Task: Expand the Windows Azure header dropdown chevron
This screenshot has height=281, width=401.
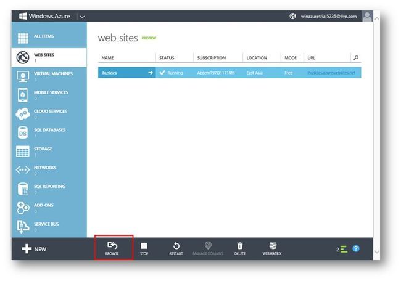Action: [x=82, y=17]
